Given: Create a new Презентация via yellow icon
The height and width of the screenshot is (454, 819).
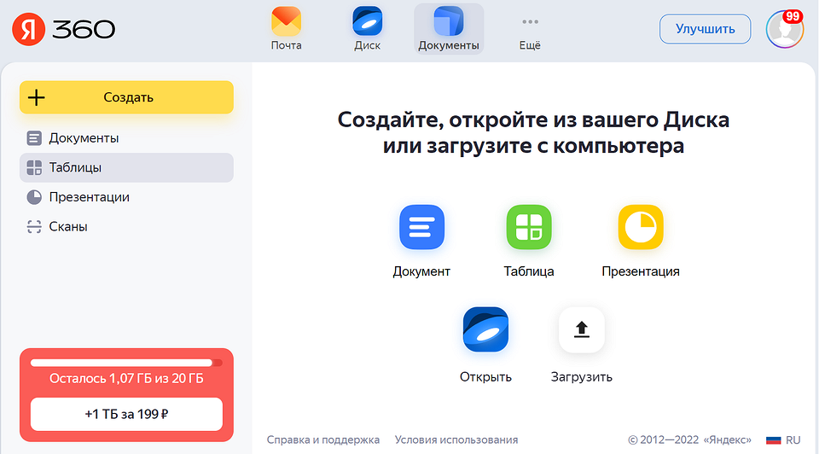Looking at the screenshot, I should pyautogui.click(x=641, y=227).
